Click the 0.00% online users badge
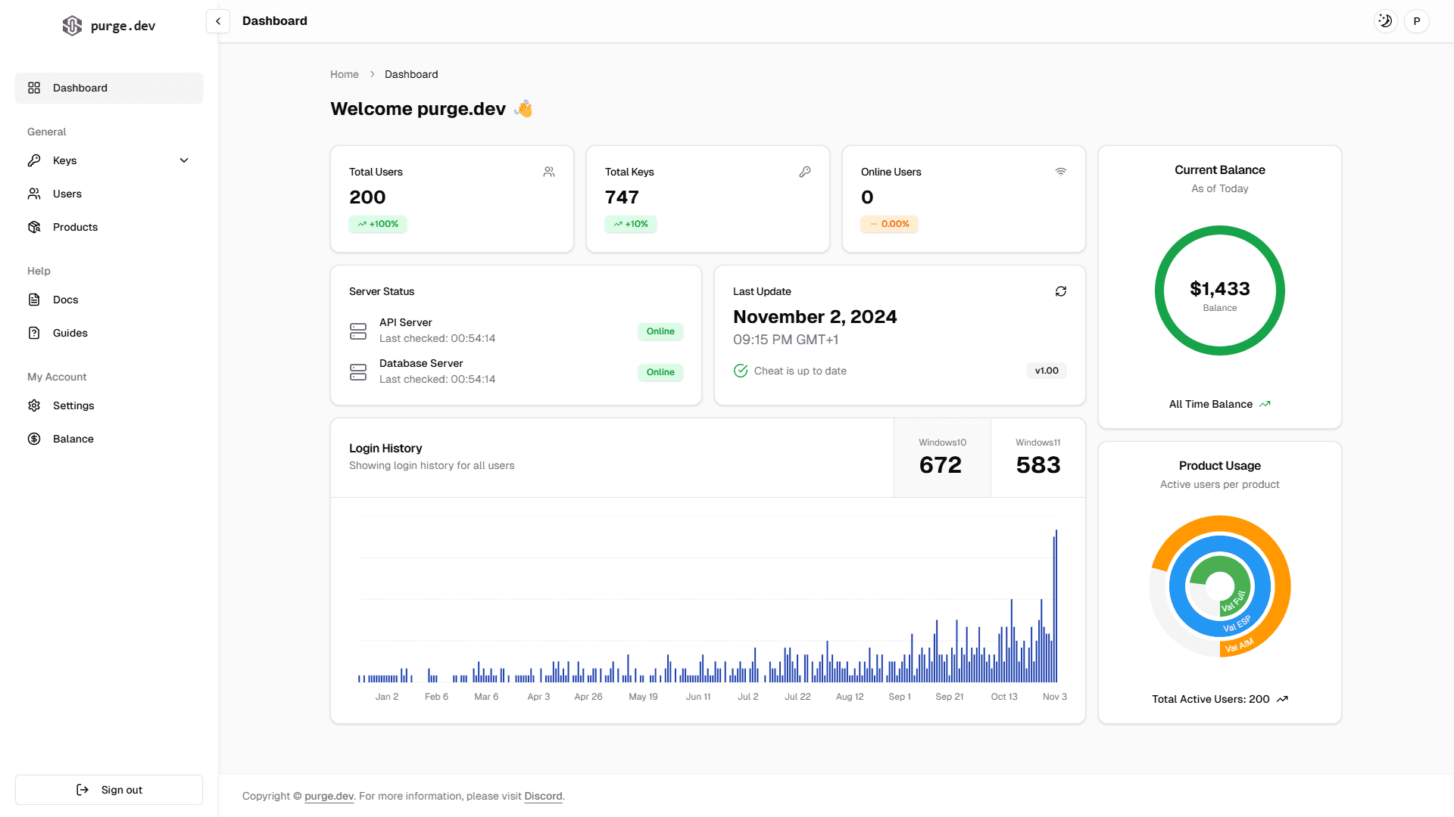The width and height of the screenshot is (1454, 817). (889, 224)
